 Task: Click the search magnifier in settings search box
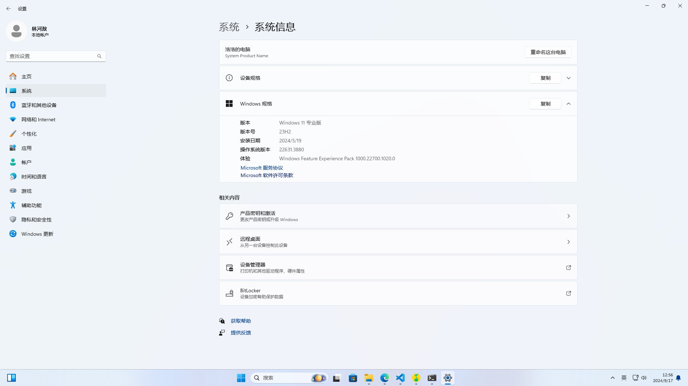[x=99, y=56]
